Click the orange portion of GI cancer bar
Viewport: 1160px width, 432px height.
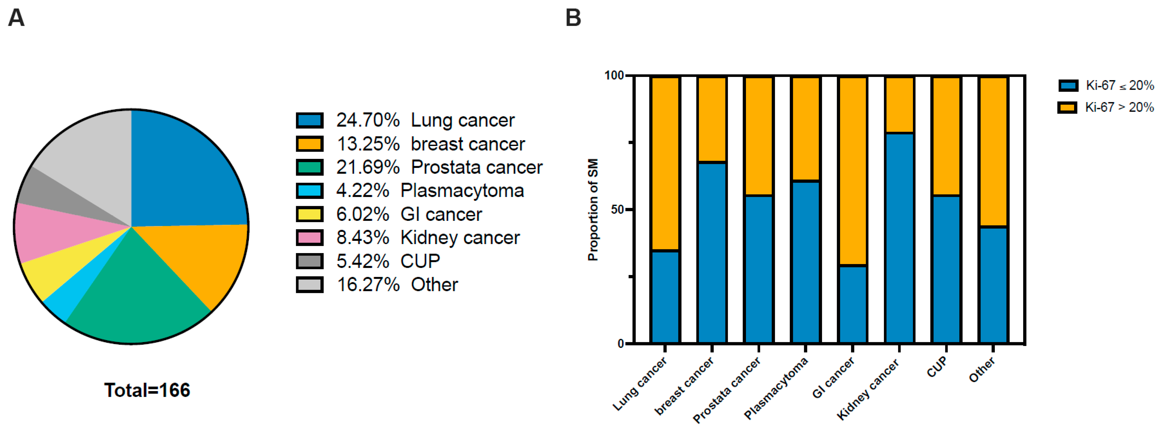(x=852, y=171)
